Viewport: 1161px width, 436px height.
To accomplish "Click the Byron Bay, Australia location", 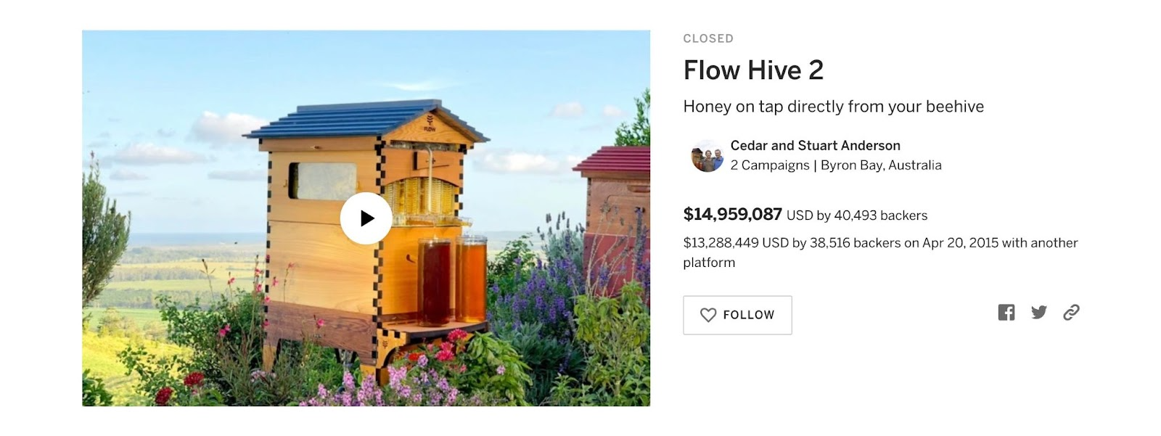I will click(881, 165).
